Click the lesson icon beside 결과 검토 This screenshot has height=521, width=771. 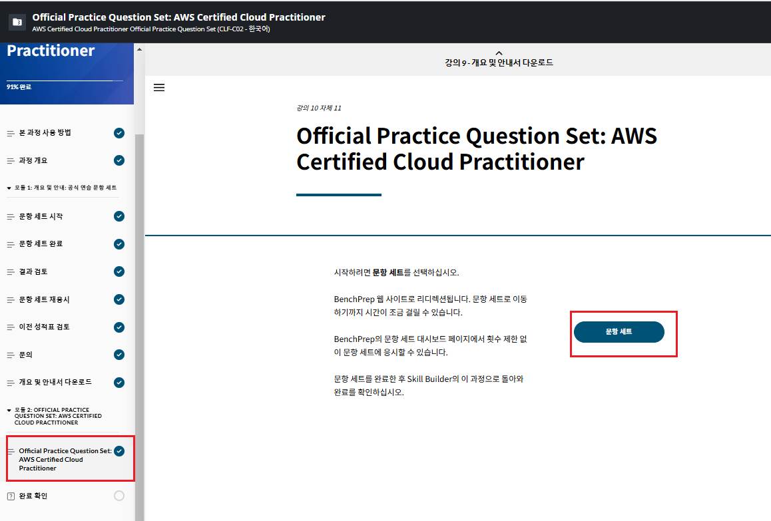coord(11,271)
